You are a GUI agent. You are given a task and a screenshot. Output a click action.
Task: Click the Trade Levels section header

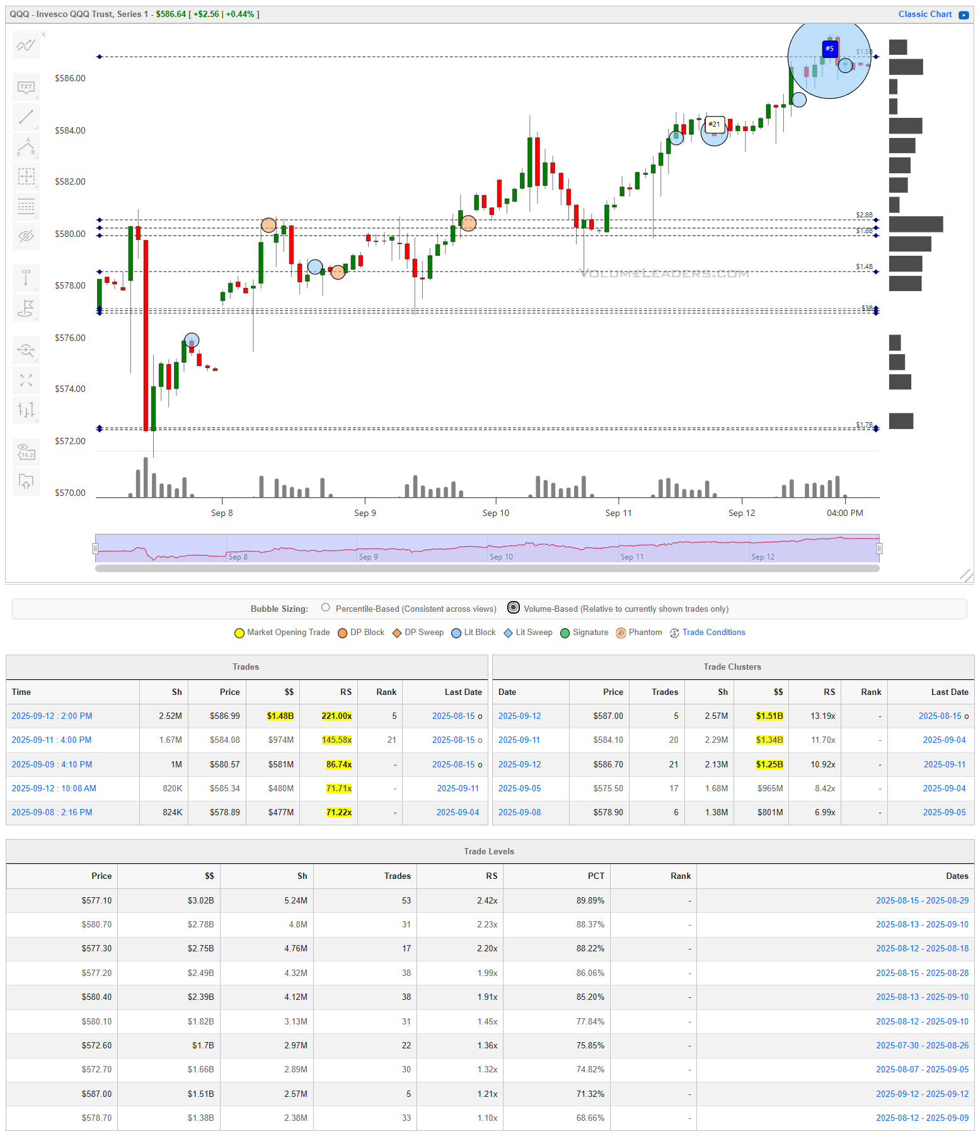pos(490,851)
